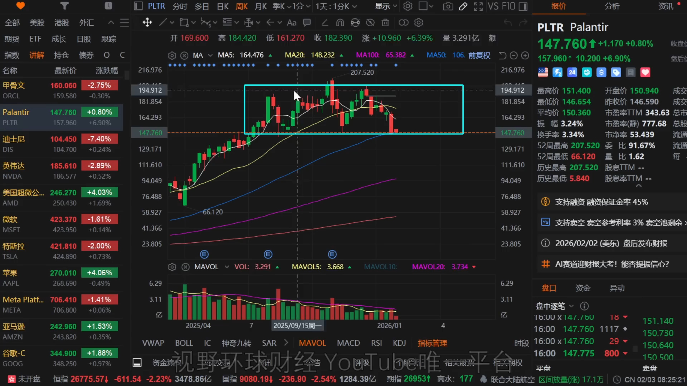Screen dimensions: 687x386
Task: Click the screenshot camera icon
Action: (x=448, y=6)
